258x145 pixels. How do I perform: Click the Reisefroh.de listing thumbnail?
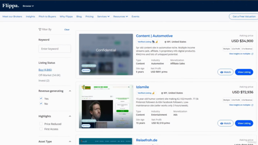106,141
